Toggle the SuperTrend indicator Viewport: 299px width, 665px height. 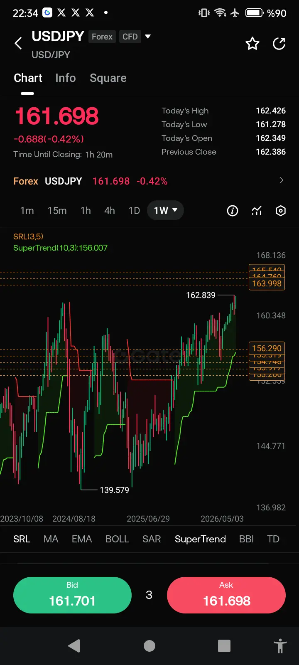point(200,539)
